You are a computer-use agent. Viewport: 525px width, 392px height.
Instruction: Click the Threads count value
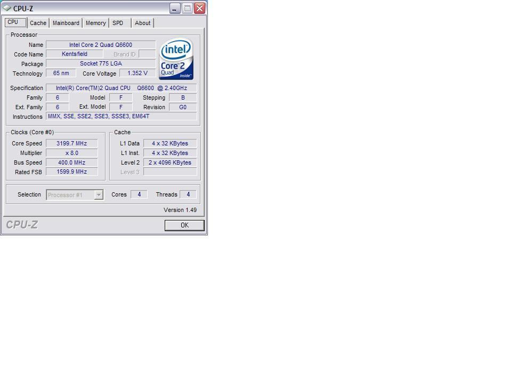[x=188, y=194]
